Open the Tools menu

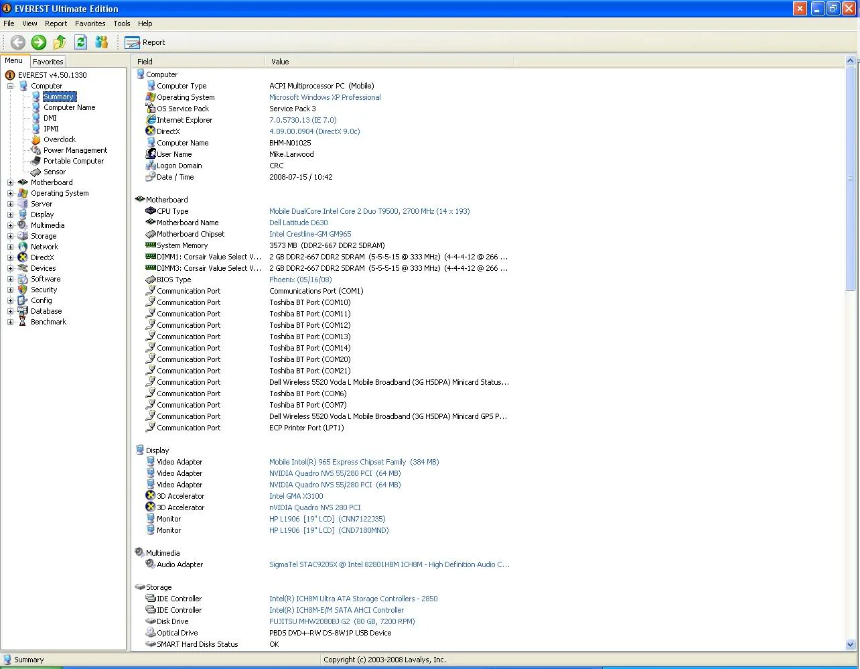click(122, 23)
